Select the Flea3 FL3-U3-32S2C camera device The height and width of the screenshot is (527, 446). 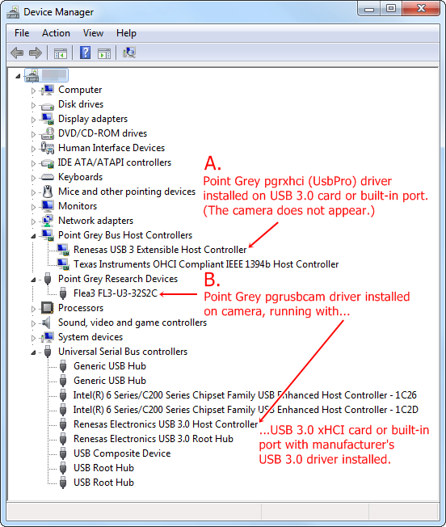pyautogui.click(x=116, y=293)
